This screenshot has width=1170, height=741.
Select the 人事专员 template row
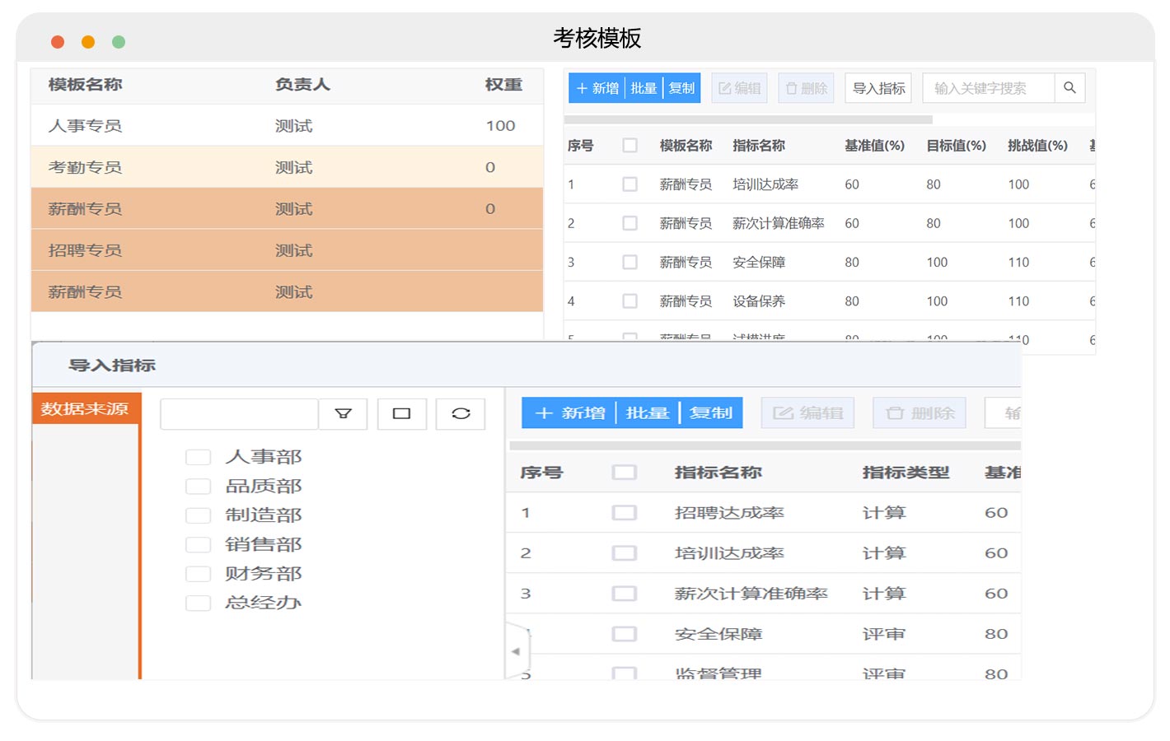(x=287, y=125)
